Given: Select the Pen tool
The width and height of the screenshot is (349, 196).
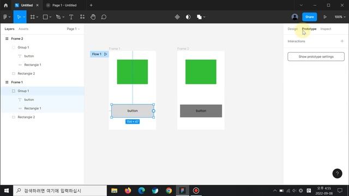Looking at the screenshot, I should 58,17.
